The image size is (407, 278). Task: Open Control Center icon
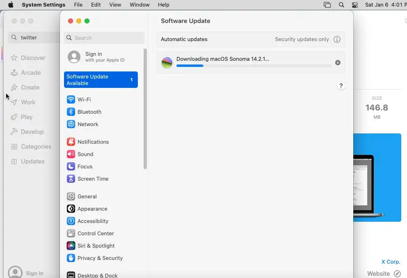tap(71, 233)
